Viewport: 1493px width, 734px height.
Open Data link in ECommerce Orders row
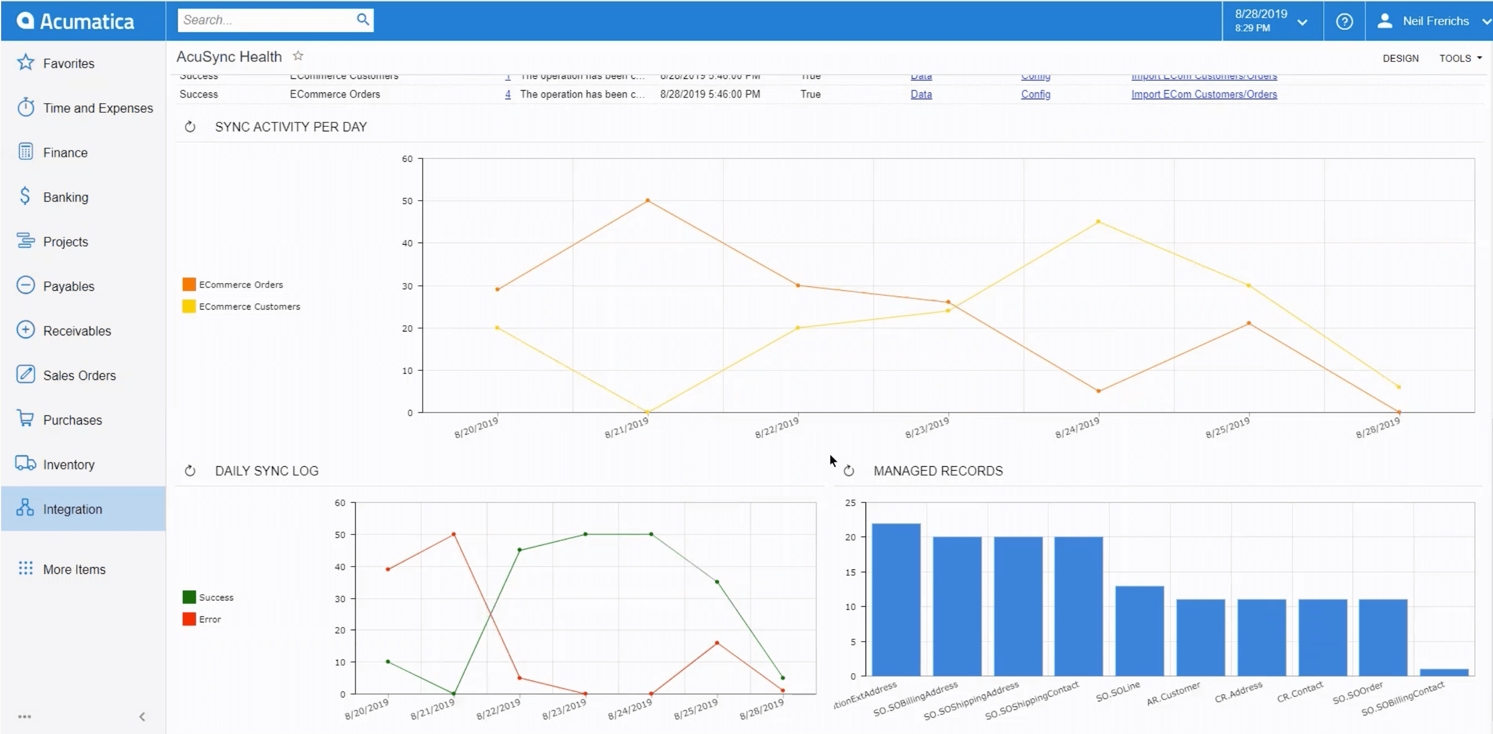(x=921, y=94)
